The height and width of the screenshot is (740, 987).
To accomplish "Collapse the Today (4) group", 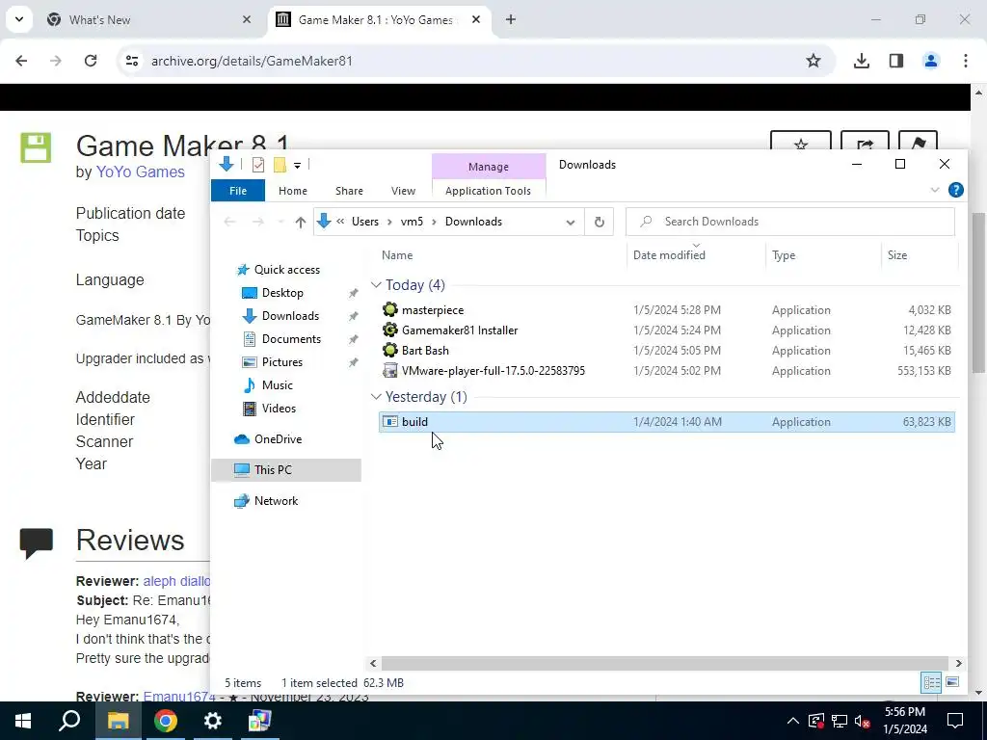I will pos(376,285).
